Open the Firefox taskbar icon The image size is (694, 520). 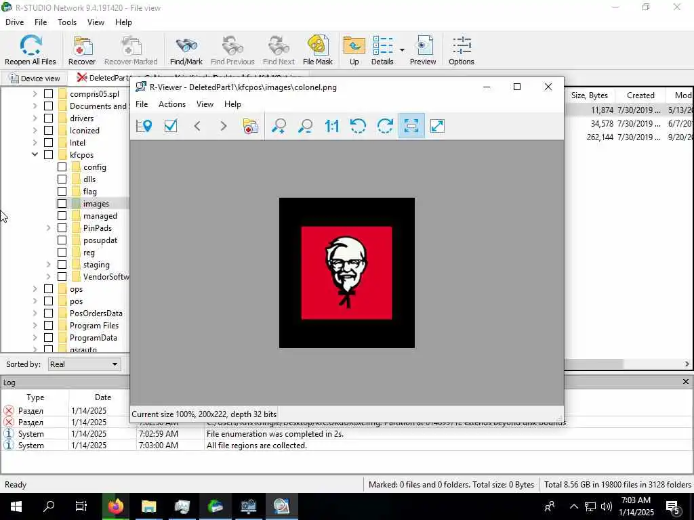pos(116,506)
